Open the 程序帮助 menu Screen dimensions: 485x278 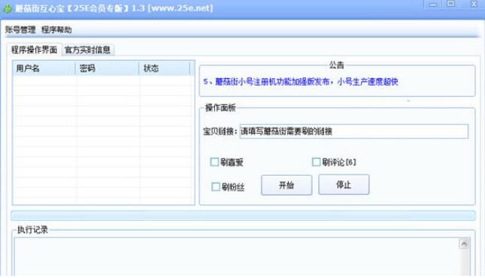pyautogui.click(x=56, y=30)
